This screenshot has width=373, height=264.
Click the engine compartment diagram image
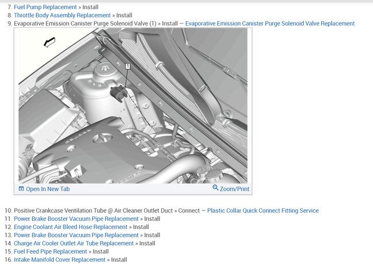click(133, 106)
